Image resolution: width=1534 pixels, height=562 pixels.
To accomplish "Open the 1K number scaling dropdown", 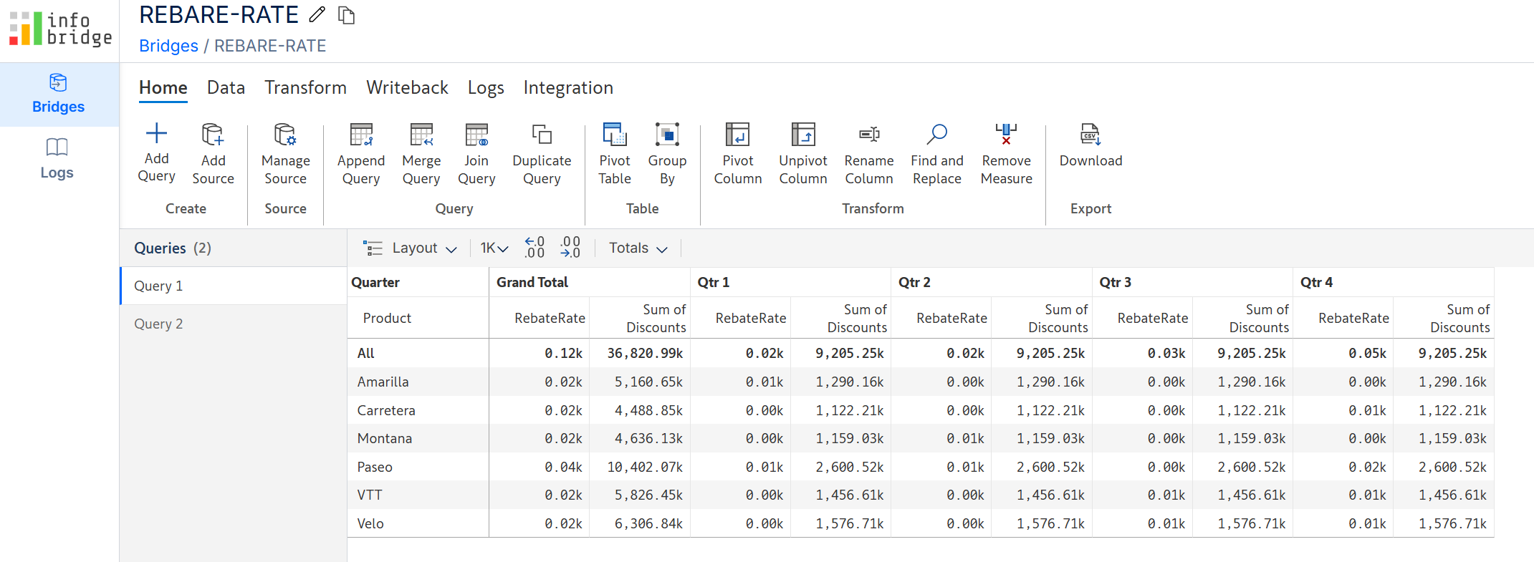I will click(494, 248).
